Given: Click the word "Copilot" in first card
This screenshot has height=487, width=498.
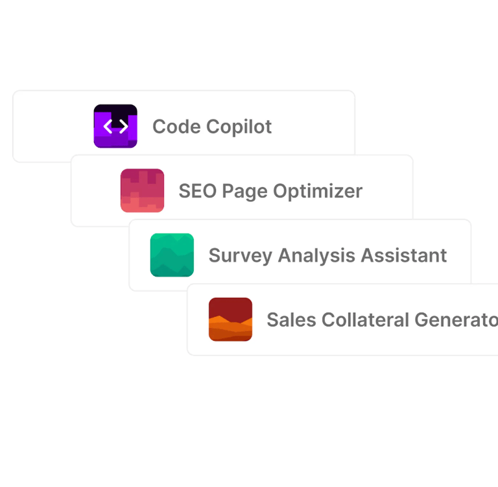Looking at the screenshot, I should [239, 127].
